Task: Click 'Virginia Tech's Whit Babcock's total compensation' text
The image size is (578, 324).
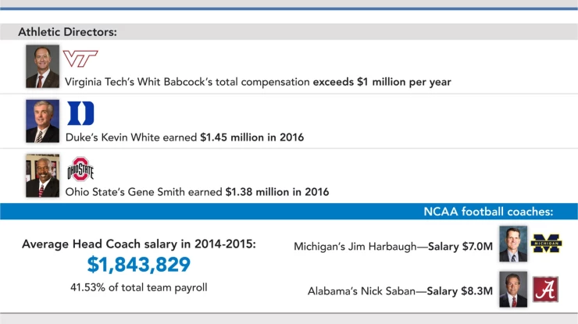Action: (x=187, y=82)
